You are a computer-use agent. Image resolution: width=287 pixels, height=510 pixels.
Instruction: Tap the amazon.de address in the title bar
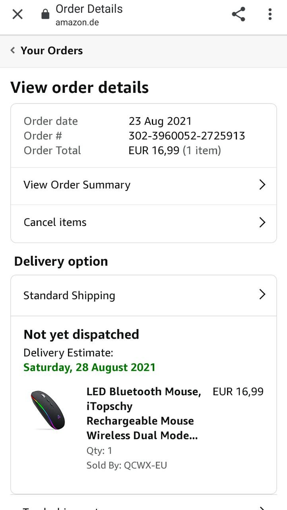tap(77, 23)
